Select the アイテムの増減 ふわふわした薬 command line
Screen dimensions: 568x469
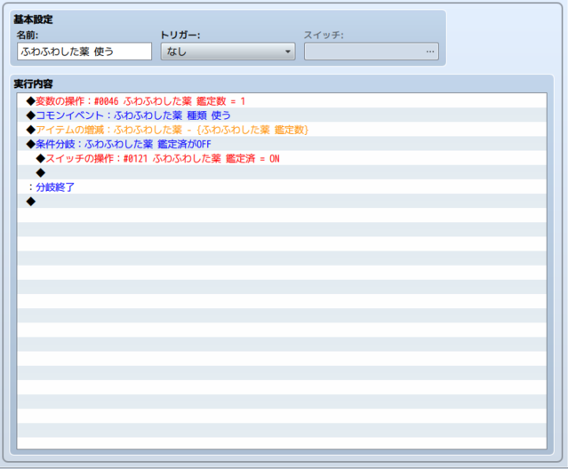282,130
